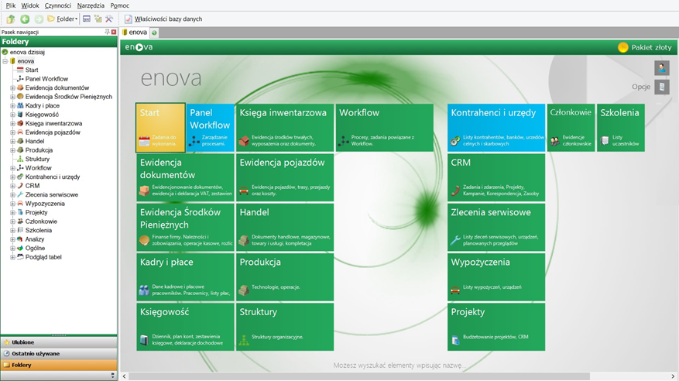Open the Ostatnio używane section
Screen dimensions: 679x381
(x=59, y=354)
